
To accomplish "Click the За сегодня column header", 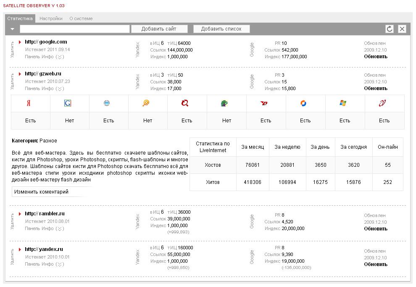I will point(354,147).
